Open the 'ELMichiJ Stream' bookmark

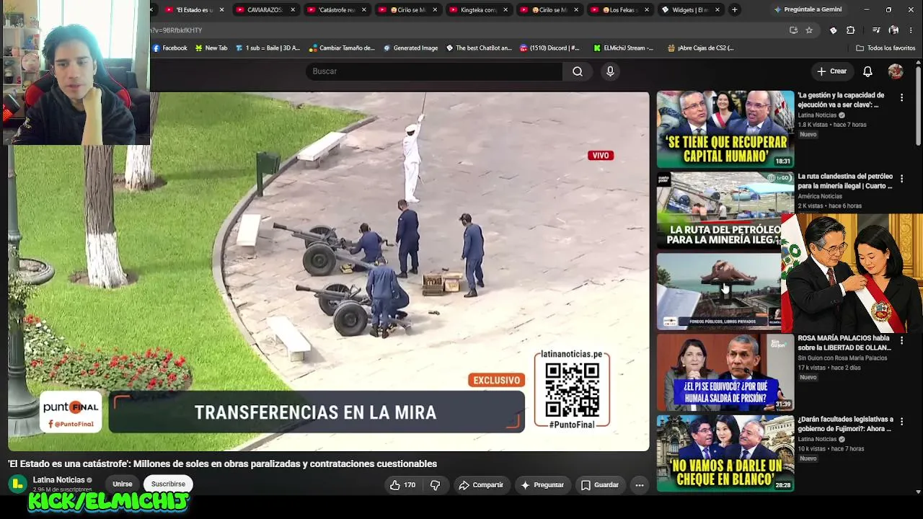(624, 48)
